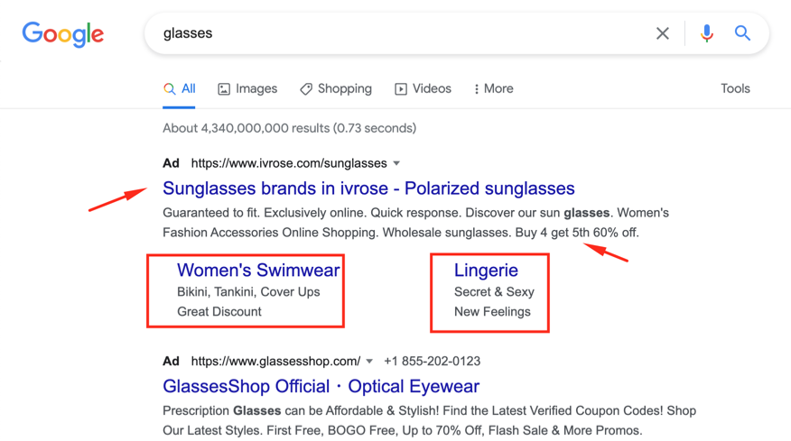Expand the glassesshop ad URL dropdown arrow
This screenshot has height=441, width=791.
coord(369,361)
